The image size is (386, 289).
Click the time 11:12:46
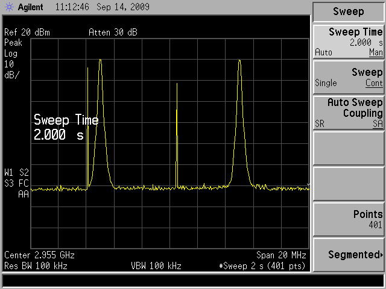[72, 7]
